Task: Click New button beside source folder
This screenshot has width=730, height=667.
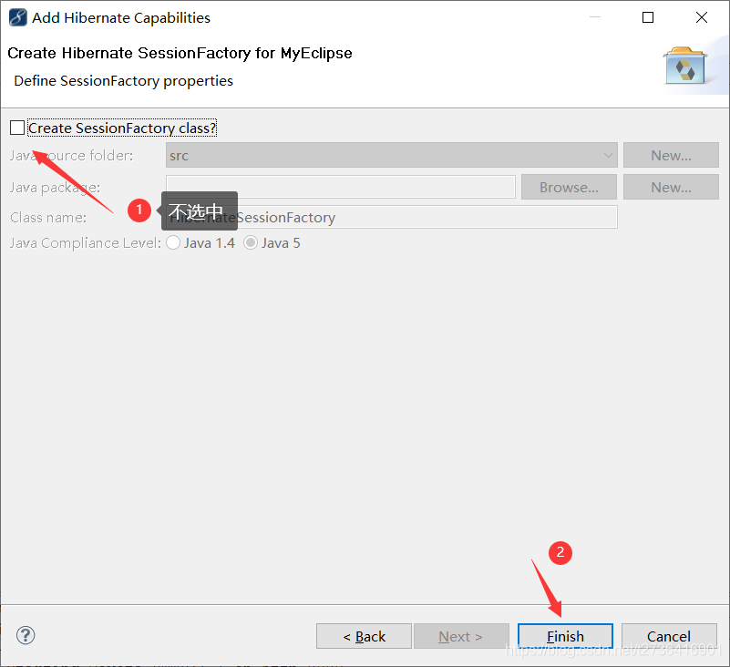Action: (x=671, y=155)
